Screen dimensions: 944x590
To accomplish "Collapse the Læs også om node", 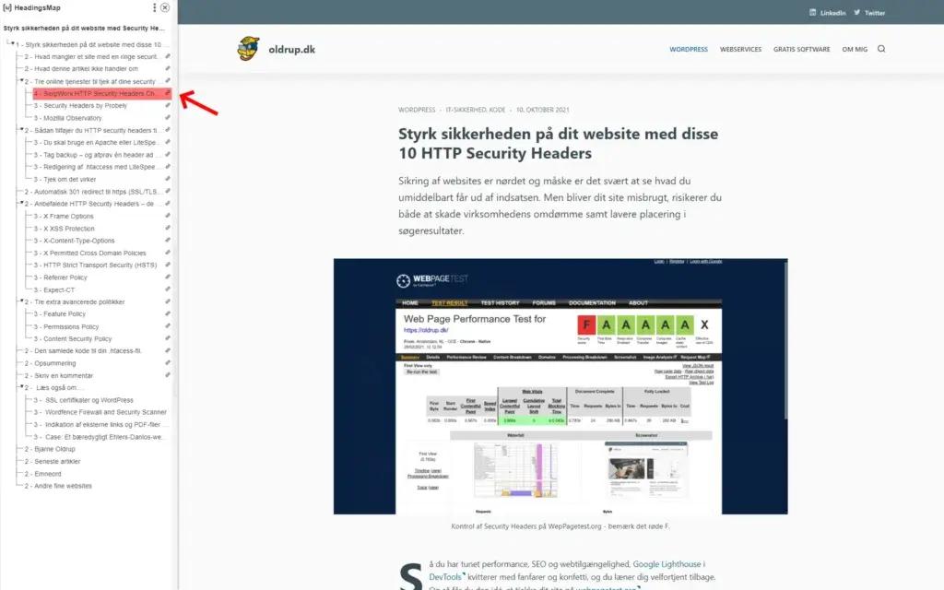I will click(x=22, y=386).
